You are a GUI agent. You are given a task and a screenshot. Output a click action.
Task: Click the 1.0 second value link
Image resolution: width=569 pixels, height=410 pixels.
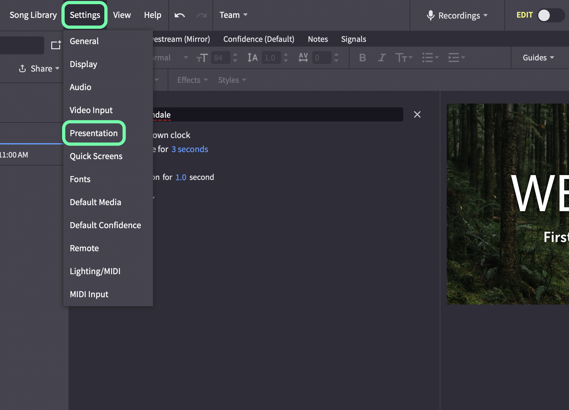(181, 177)
